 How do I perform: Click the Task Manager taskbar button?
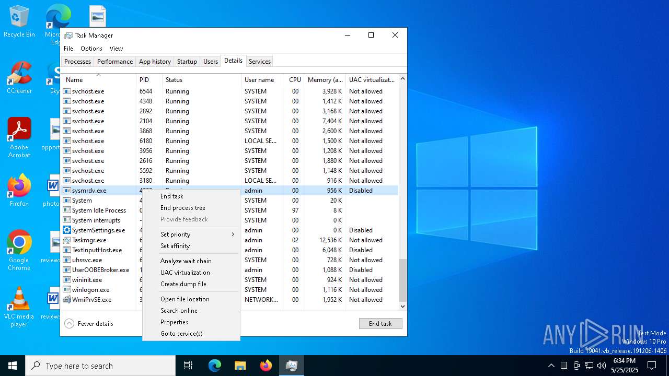[x=292, y=366]
